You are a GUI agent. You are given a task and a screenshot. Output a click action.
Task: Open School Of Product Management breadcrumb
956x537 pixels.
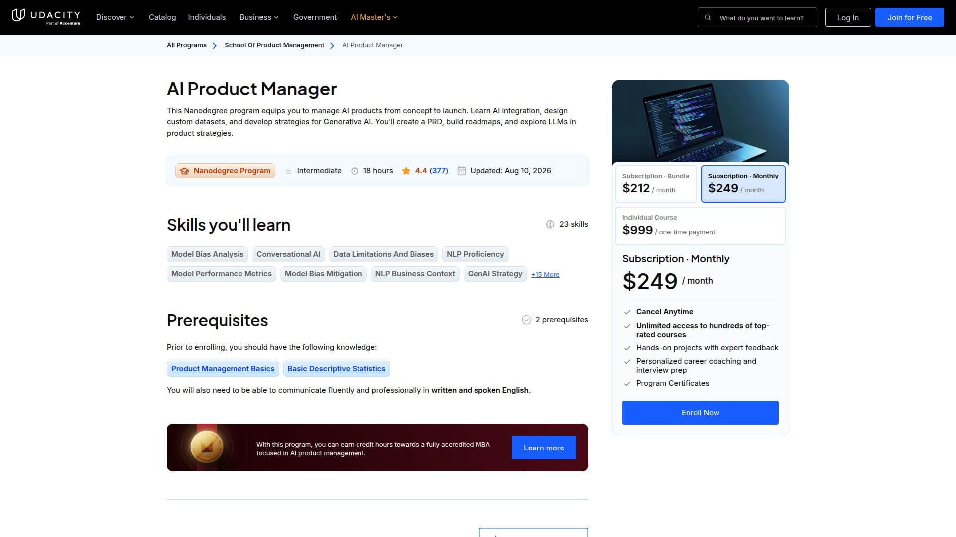click(x=274, y=45)
